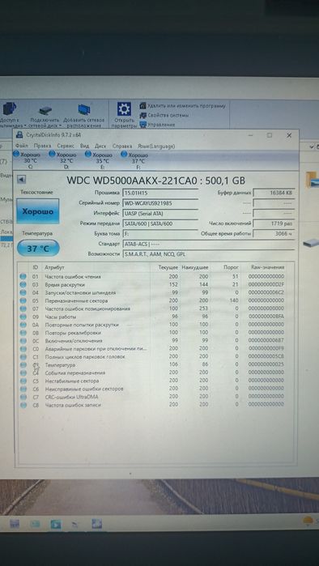Click status circle of Включения/отключения row
The height and width of the screenshot is (566, 319).
[23, 341]
